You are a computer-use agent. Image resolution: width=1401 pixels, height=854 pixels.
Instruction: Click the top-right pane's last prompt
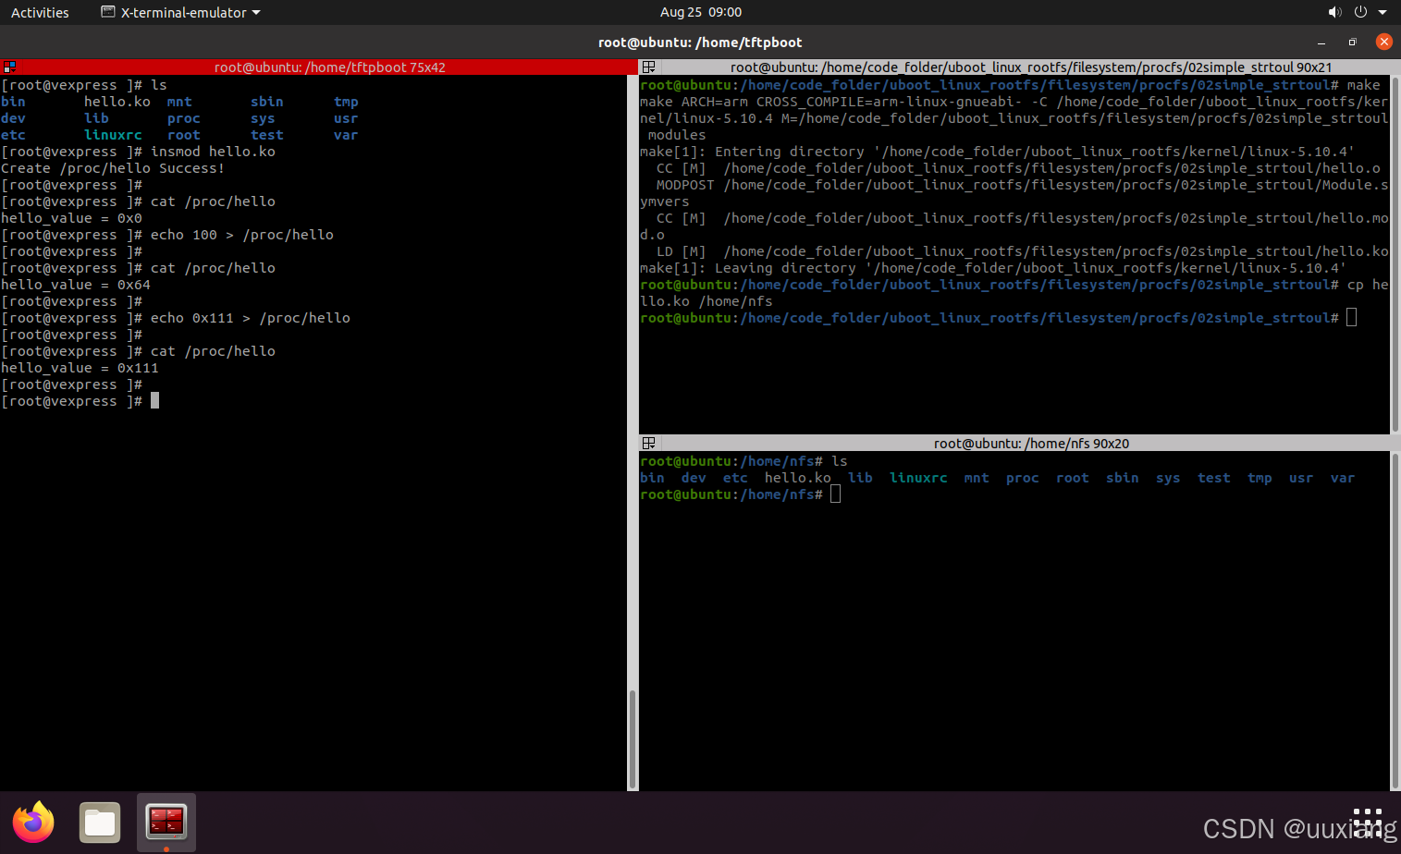[x=998, y=318]
